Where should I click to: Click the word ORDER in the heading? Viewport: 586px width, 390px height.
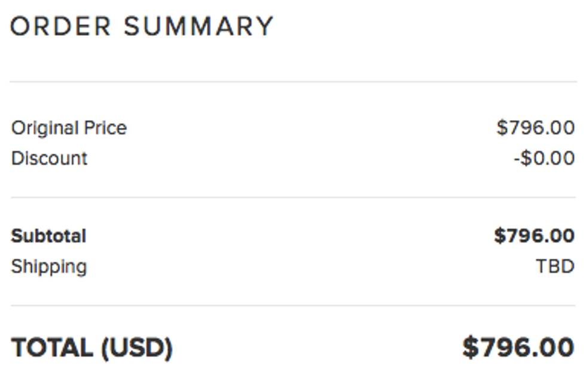coord(61,27)
